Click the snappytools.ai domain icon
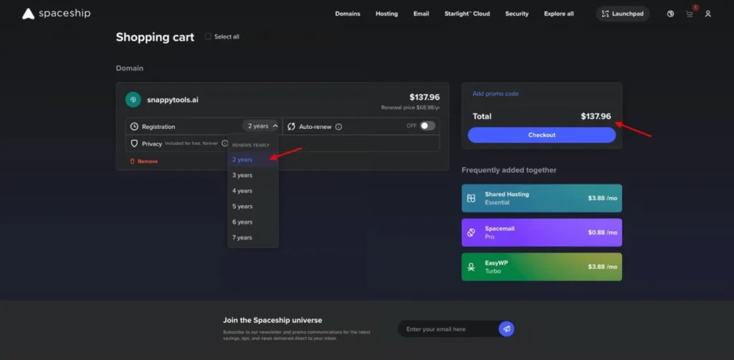Image resolution: width=734 pixels, height=360 pixels. [133, 100]
